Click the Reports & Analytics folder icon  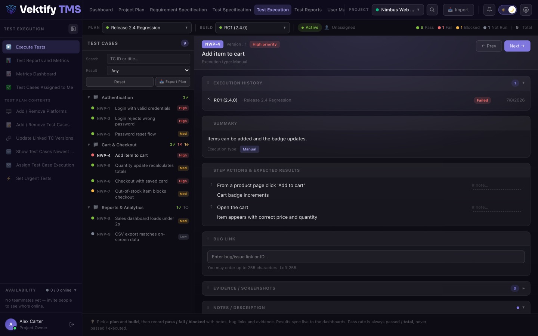96,208
